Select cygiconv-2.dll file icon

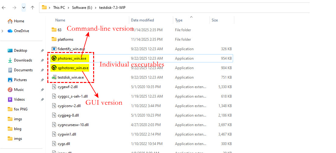(x=54, y=106)
